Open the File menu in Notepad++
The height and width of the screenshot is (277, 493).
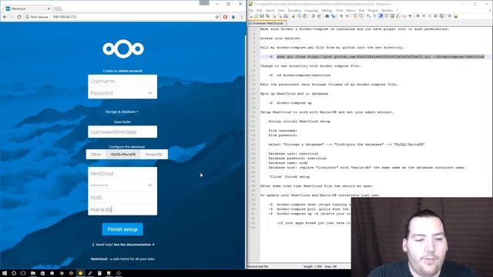point(250,10)
